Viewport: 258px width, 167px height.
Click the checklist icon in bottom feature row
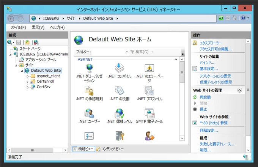click(89, 136)
